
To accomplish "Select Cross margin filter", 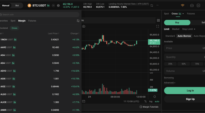I will click(14, 28).
